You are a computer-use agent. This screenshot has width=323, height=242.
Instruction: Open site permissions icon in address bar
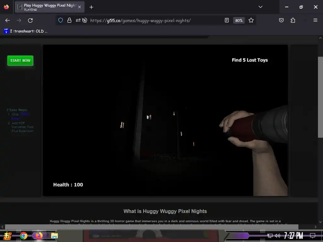pos(78,20)
